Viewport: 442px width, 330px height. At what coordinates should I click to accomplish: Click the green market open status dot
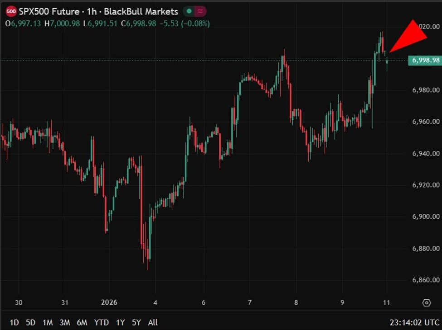(188, 12)
